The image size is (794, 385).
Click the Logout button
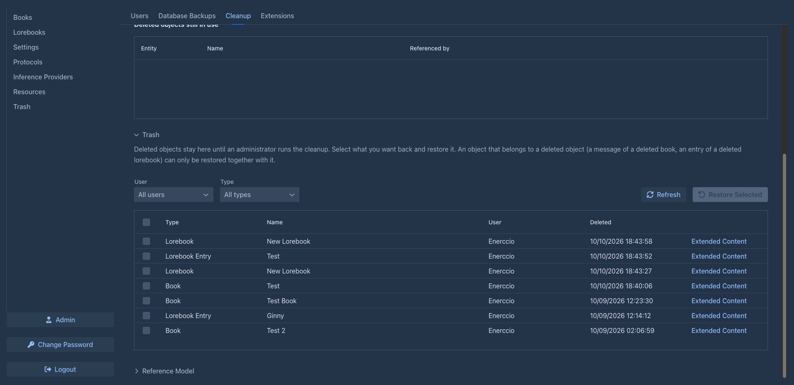[60, 369]
